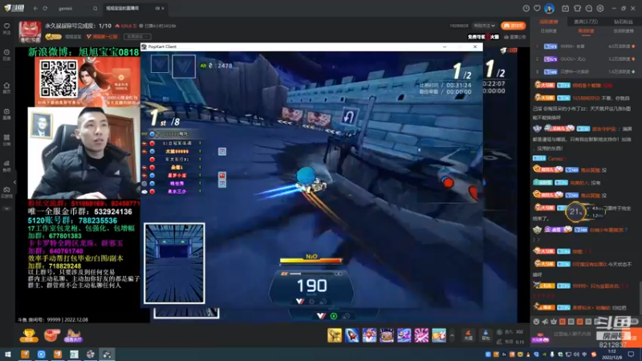The image size is (642, 361).
Task: Click the circular 21s countdown widget in chat
Action: coord(575,212)
